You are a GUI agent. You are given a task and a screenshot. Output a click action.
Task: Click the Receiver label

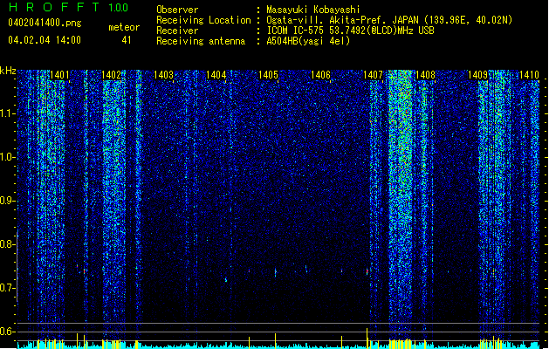[177, 31]
